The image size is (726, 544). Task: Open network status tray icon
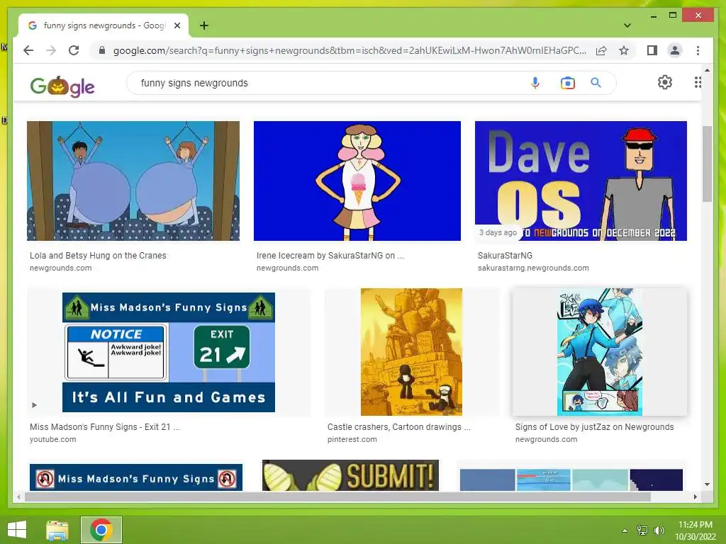tap(642, 531)
